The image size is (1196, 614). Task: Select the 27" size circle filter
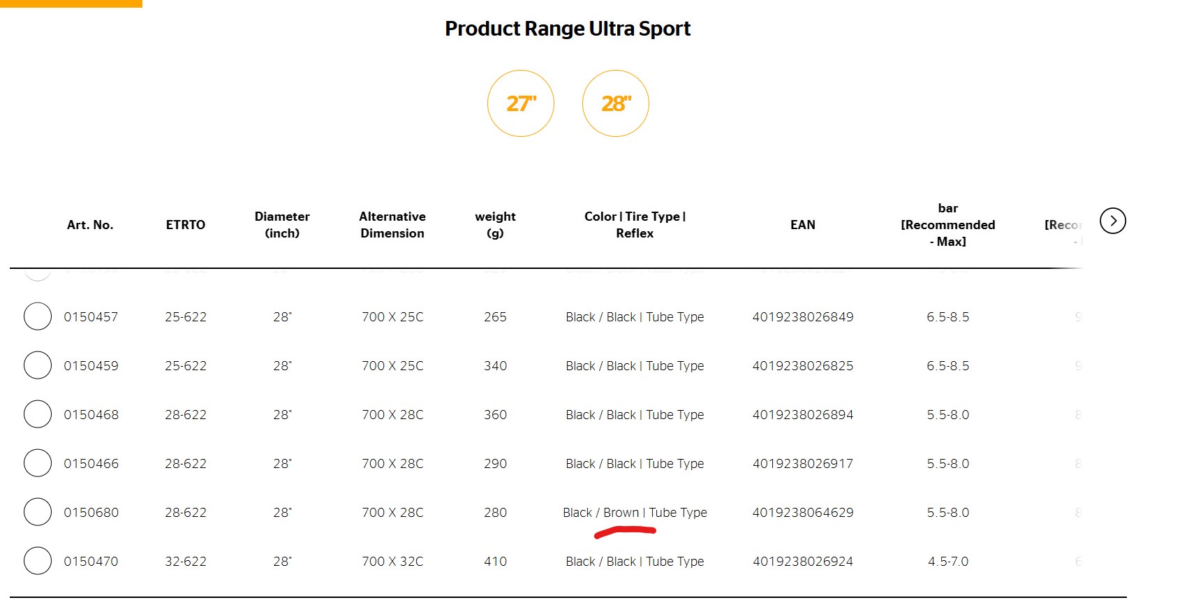point(521,103)
